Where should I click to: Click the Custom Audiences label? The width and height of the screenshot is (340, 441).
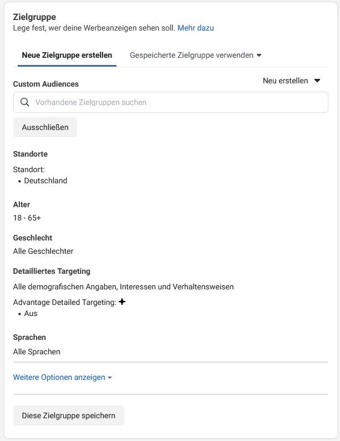(x=46, y=84)
